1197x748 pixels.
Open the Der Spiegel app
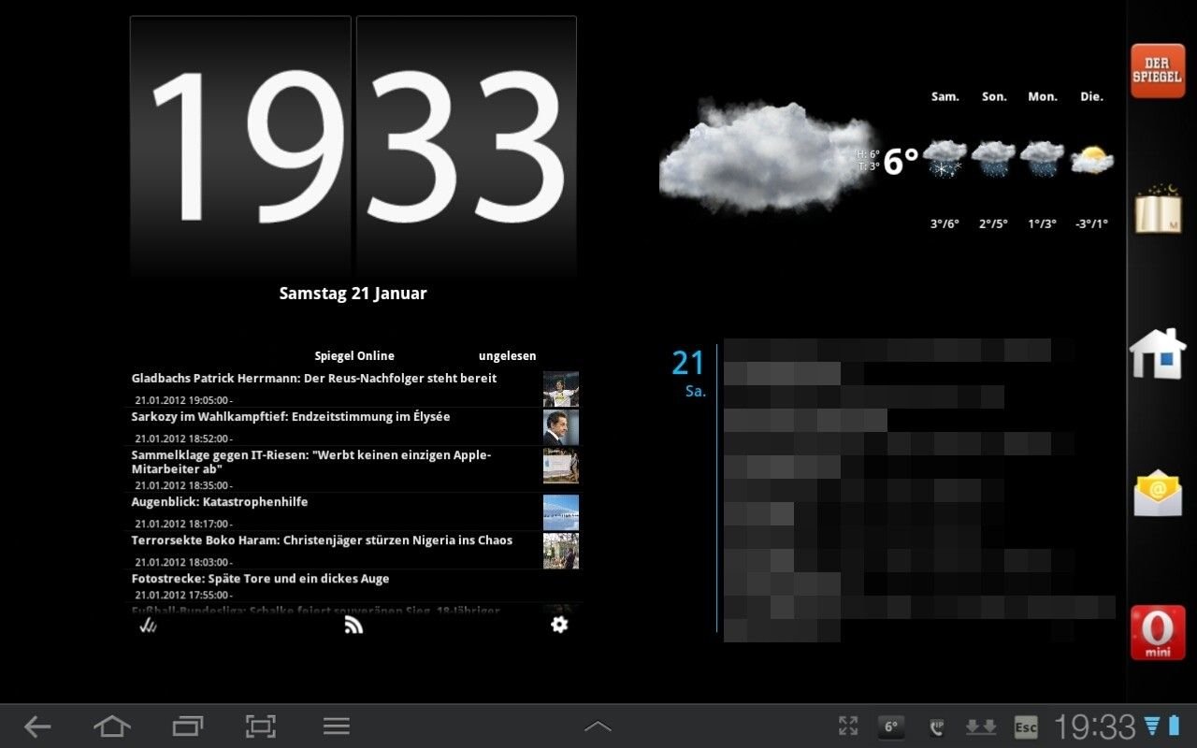pyautogui.click(x=1158, y=71)
